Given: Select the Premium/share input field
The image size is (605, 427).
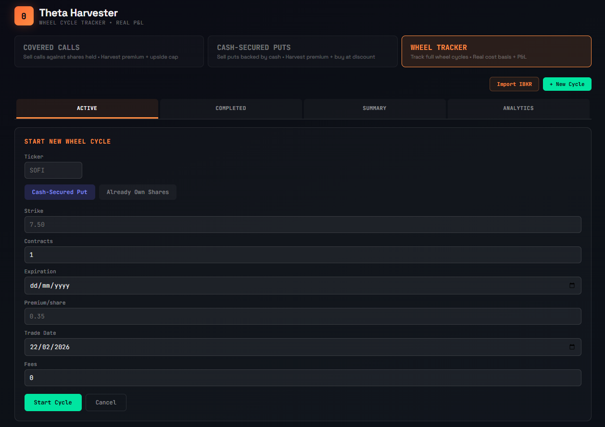Looking at the screenshot, I should click(x=302, y=316).
